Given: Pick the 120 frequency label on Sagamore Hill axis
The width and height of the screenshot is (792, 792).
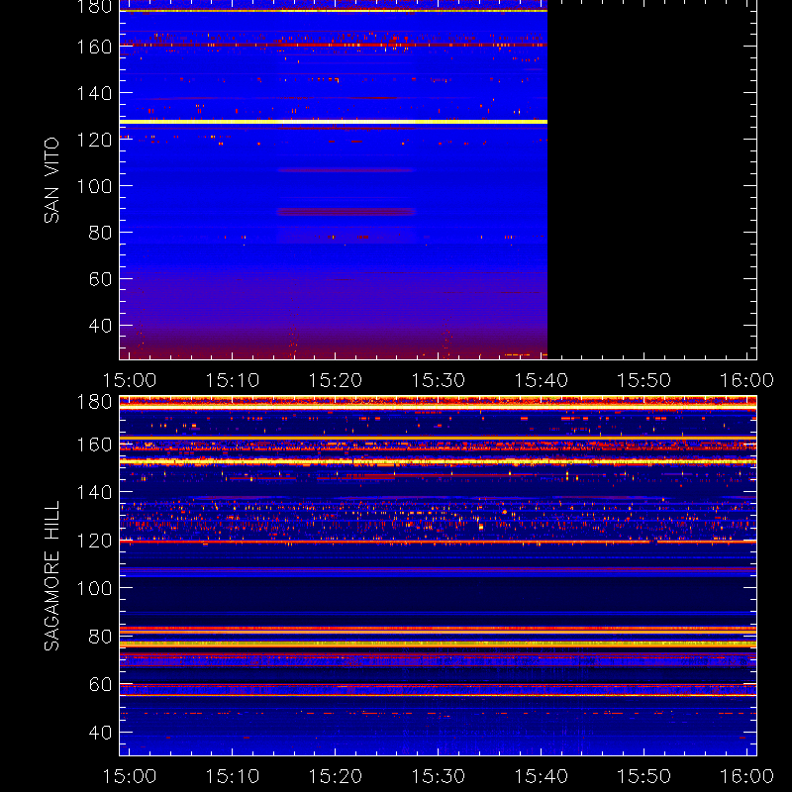Looking at the screenshot, I should 94,541.
